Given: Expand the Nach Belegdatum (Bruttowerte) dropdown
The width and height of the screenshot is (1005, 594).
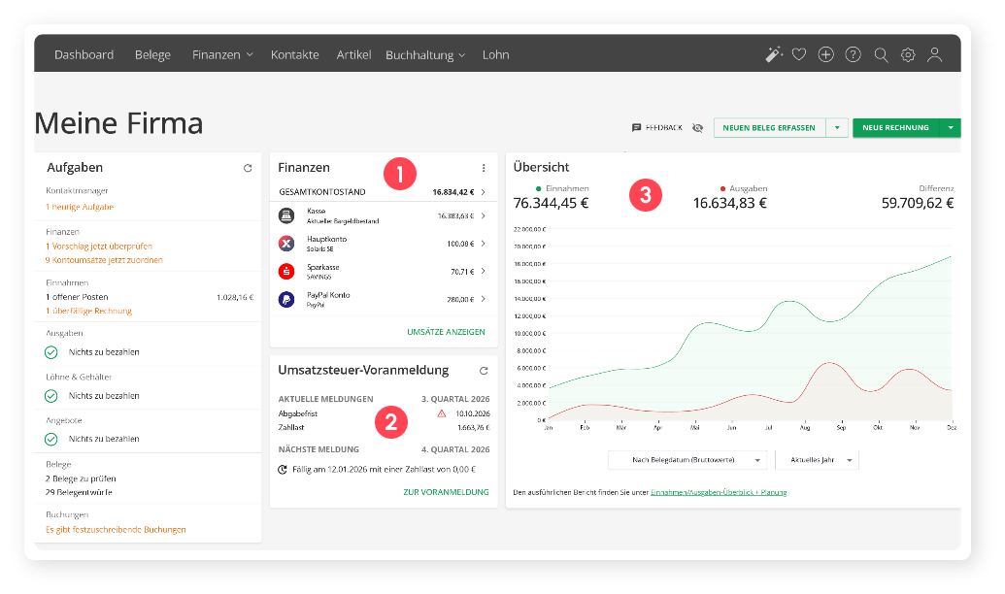Looking at the screenshot, I should coord(687,459).
